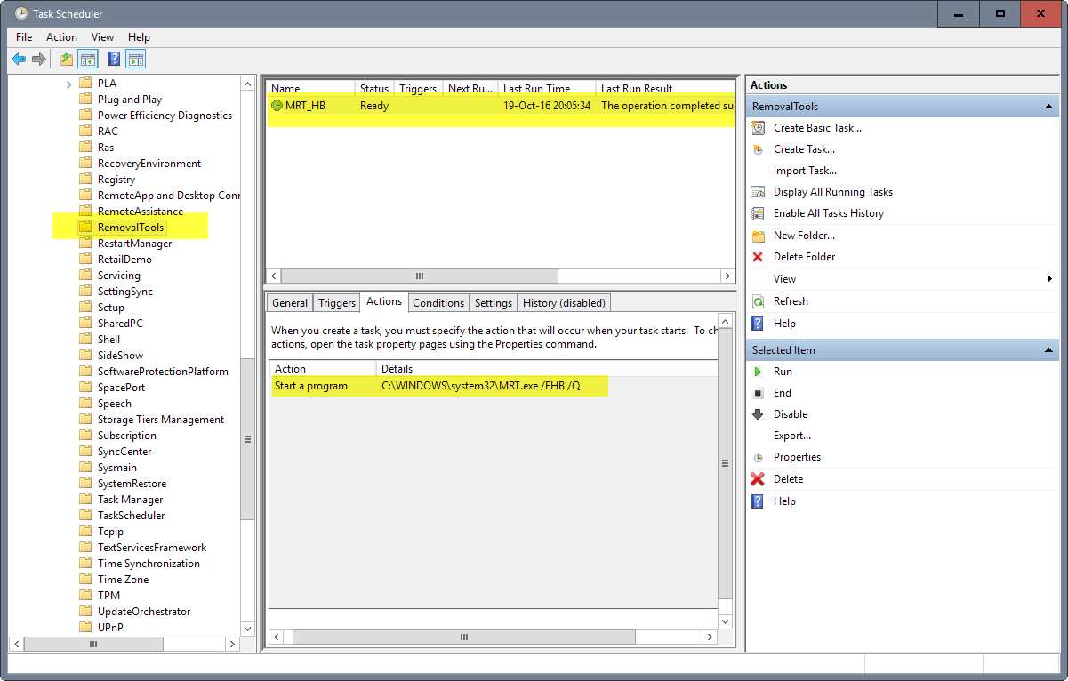This screenshot has width=1068, height=681.
Task: Click the folder tree vertical scrollbar thumb
Action: pyautogui.click(x=247, y=439)
